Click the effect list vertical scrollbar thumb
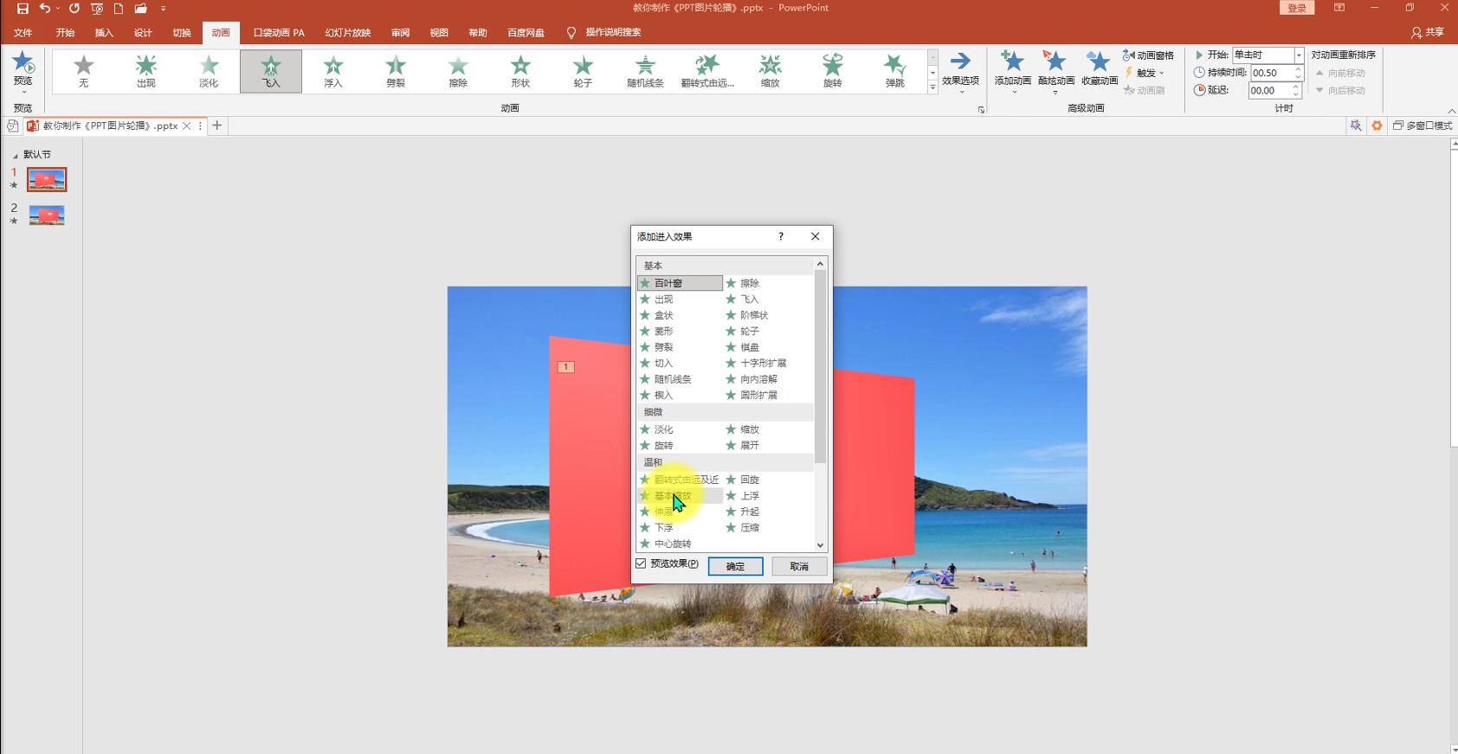This screenshot has height=754, width=1458. pos(820,366)
